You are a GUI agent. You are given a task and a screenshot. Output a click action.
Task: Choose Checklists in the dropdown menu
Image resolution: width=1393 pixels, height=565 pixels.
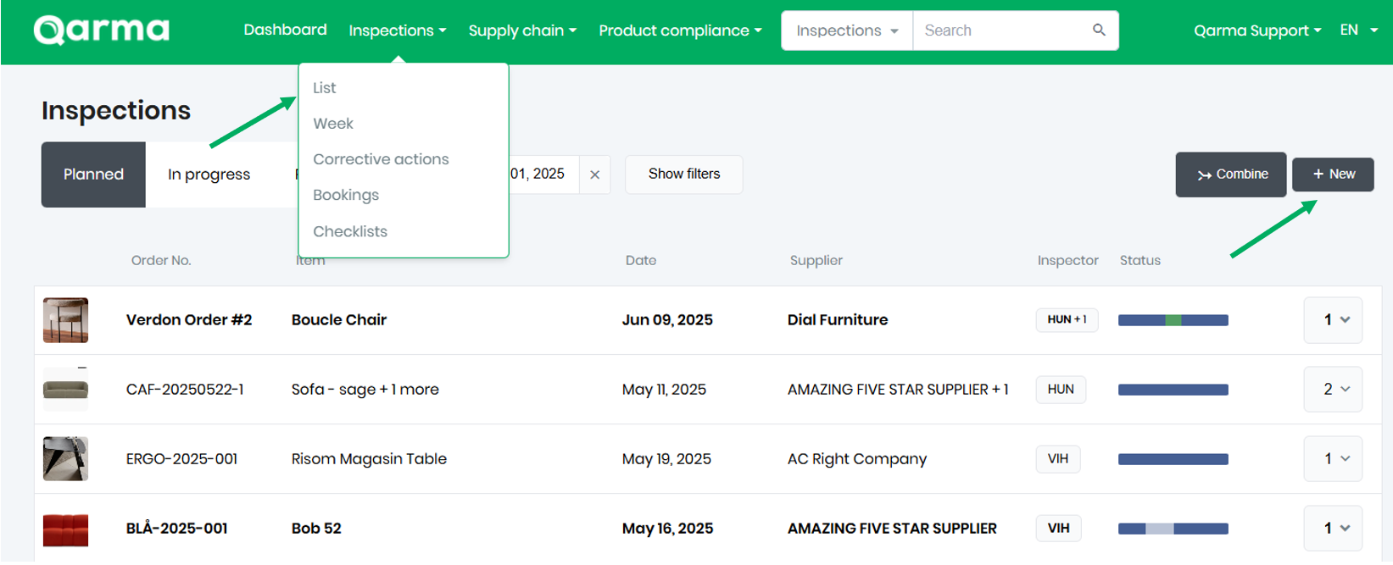pos(350,231)
